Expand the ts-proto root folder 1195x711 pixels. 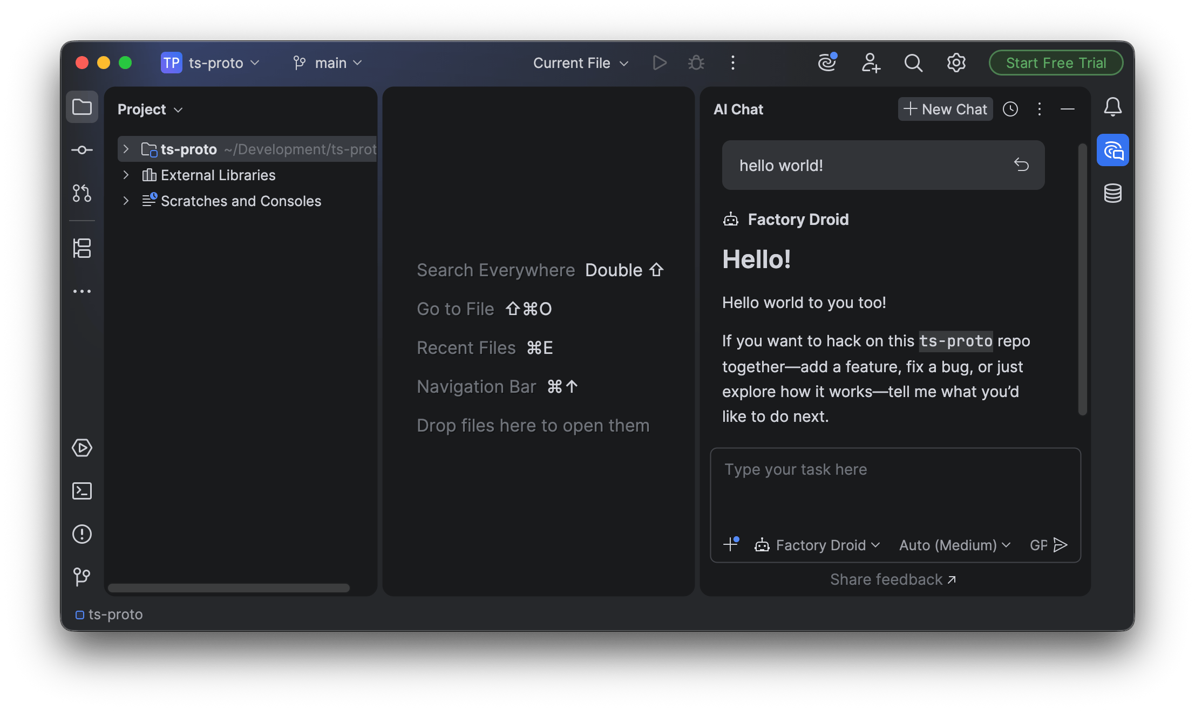(126, 149)
